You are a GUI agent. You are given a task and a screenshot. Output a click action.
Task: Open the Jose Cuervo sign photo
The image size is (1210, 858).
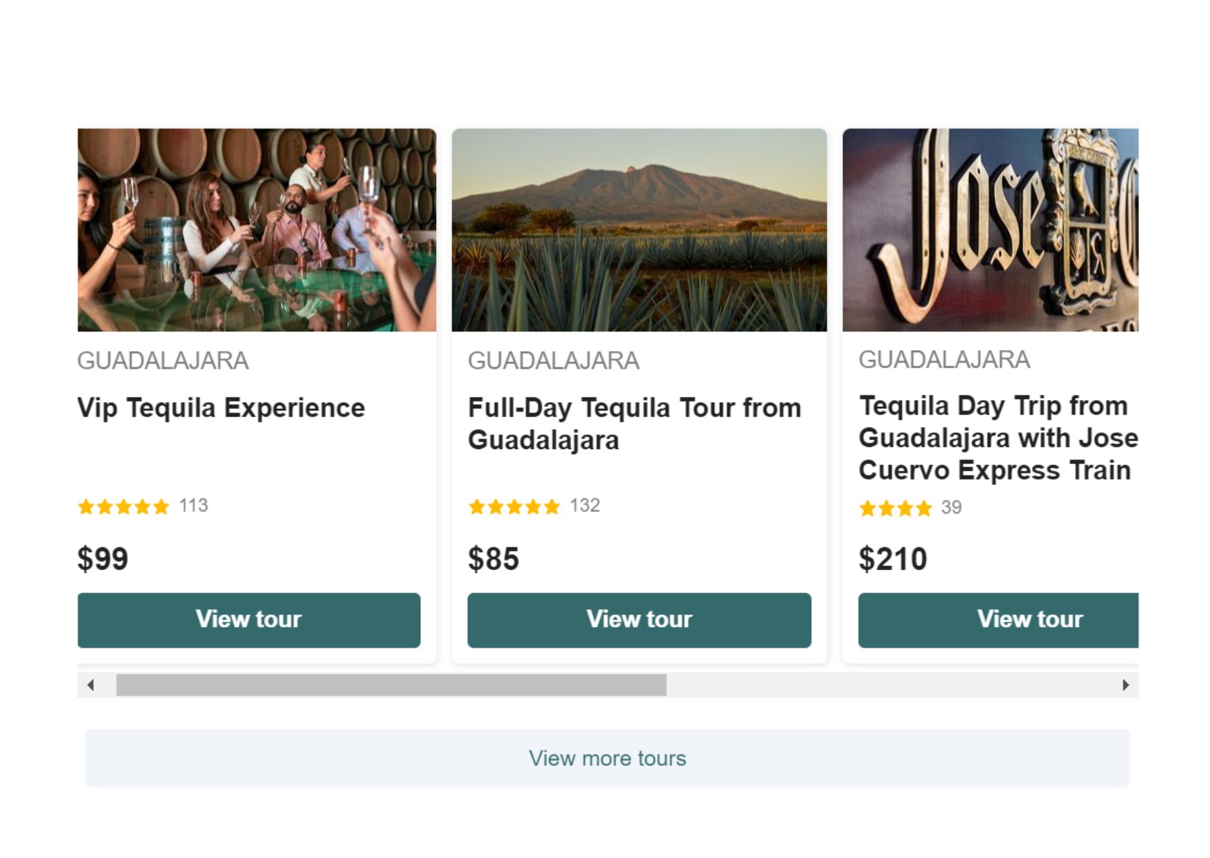(990, 230)
